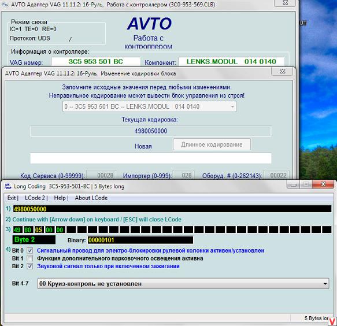Click the Код Сервиса field 00028
Image resolution: width=337 pixels, height=326 pixels.
pyautogui.click(x=101, y=175)
